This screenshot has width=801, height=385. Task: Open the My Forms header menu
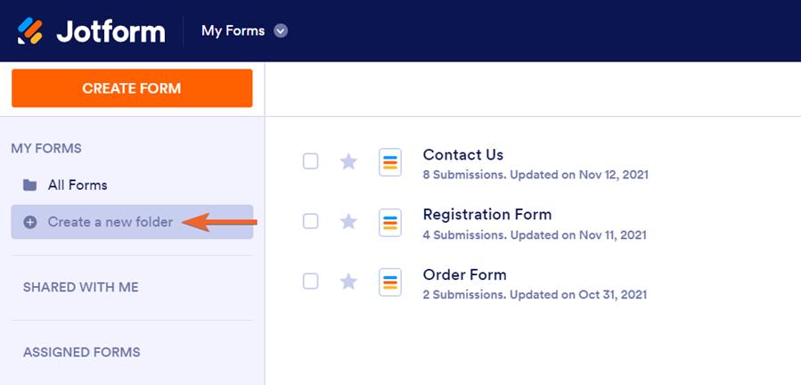pos(233,31)
